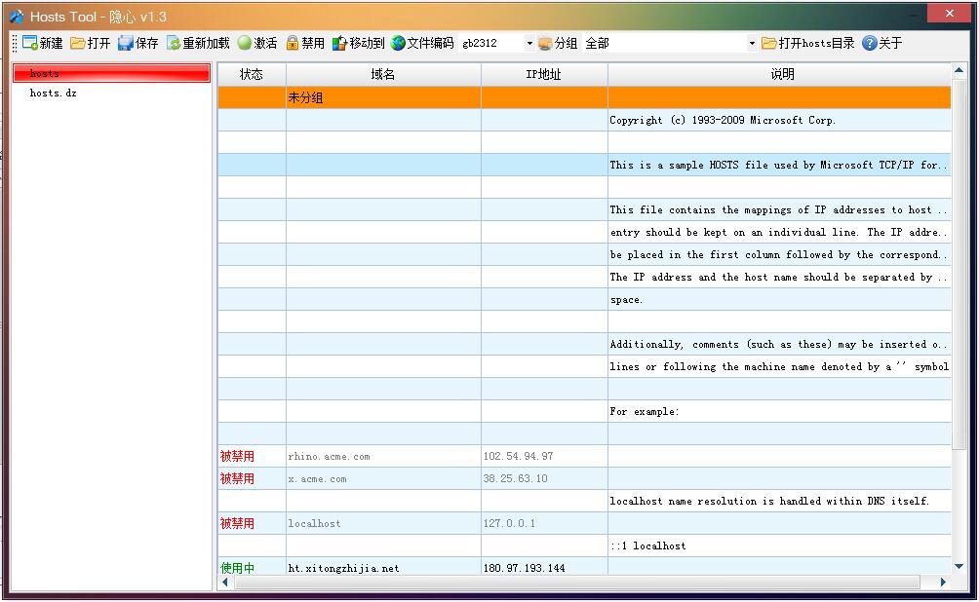Expand the gb2312 encoding dropdown

[529, 44]
